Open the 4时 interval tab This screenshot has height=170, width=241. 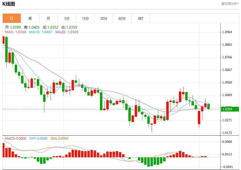pyautogui.click(x=141, y=18)
